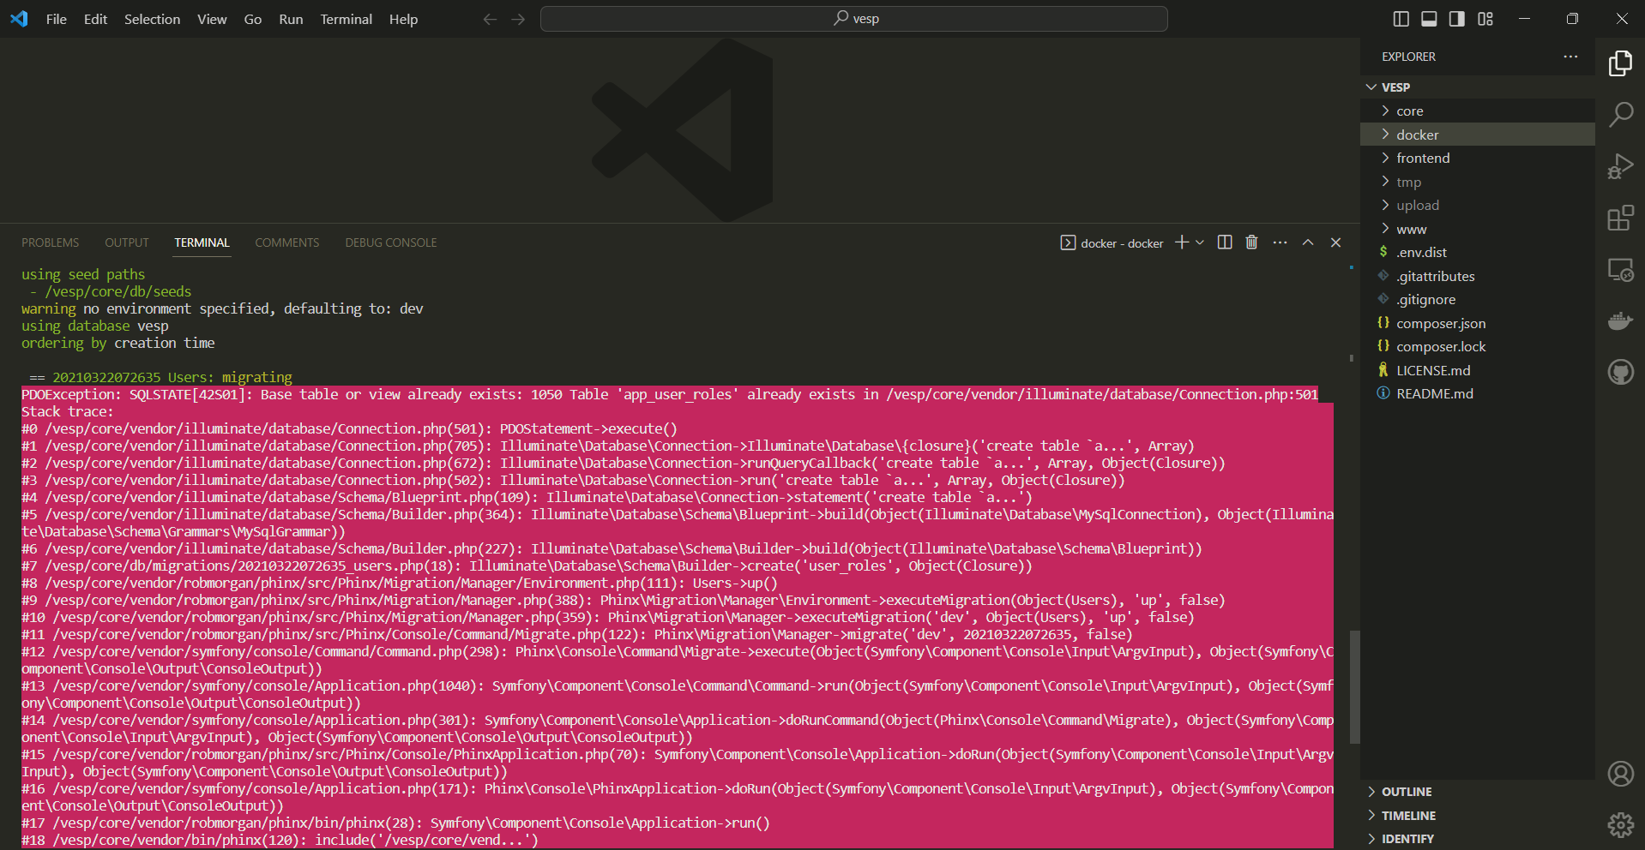Switch to the PROBLEMS tab
1645x850 pixels.
point(50,242)
